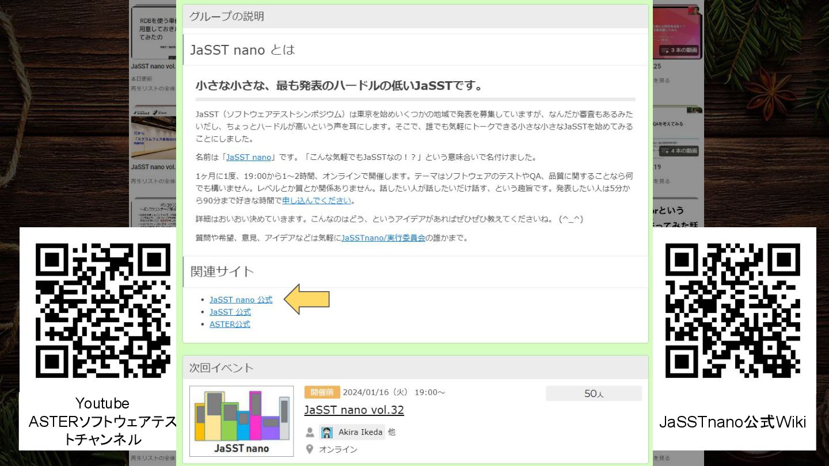Screen dimensions: 829x466
Task: Click the Akira Ikeda avatar icon
Action: click(327, 432)
